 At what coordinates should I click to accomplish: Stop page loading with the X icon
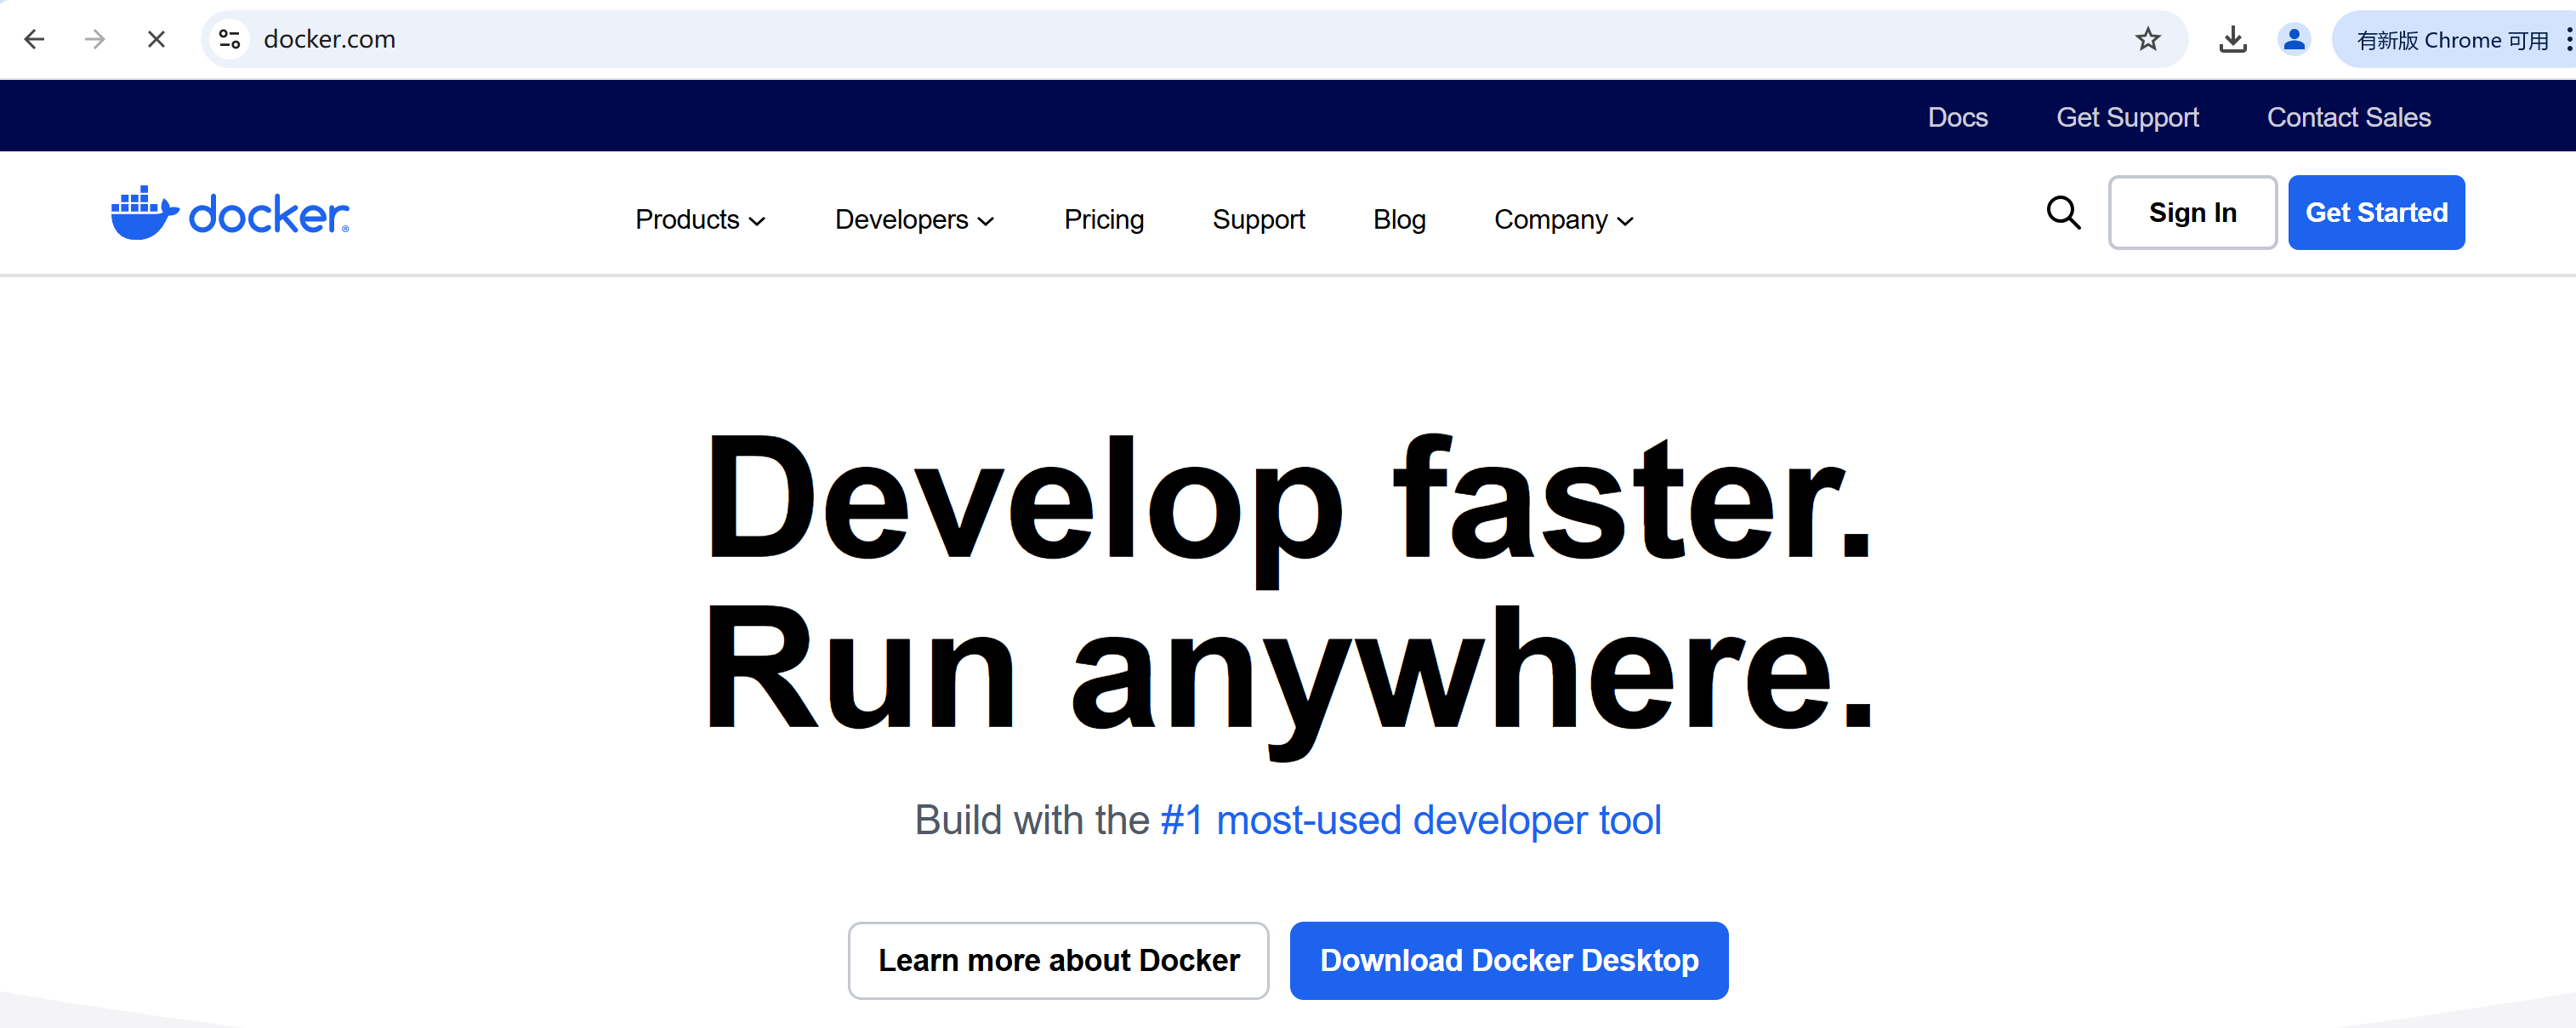pyautogui.click(x=156, y=39)
